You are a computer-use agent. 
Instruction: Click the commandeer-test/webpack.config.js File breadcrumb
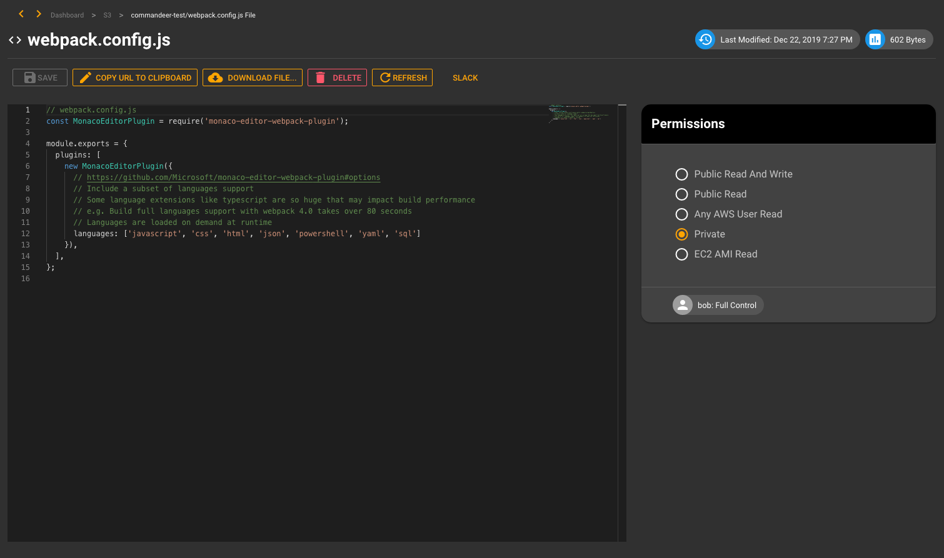[x=193, y=15]
